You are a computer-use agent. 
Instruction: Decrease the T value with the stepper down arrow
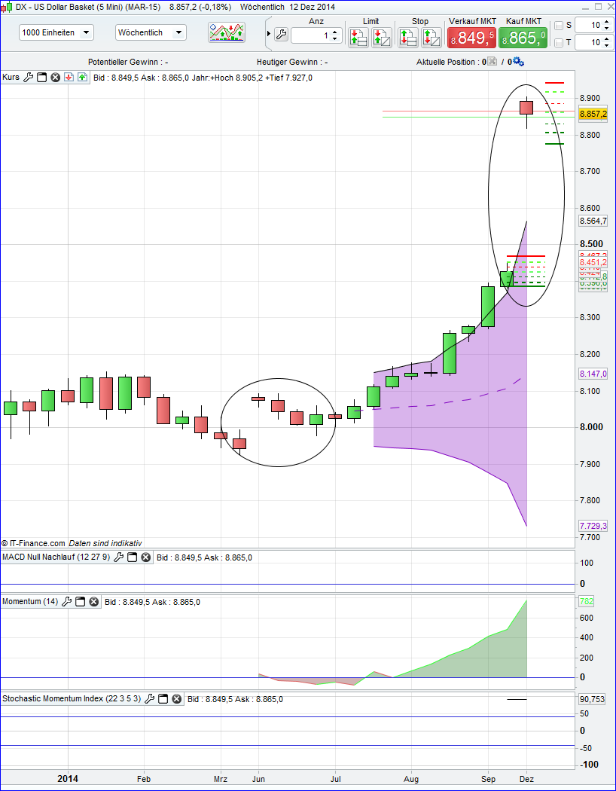tap(608, 45)
